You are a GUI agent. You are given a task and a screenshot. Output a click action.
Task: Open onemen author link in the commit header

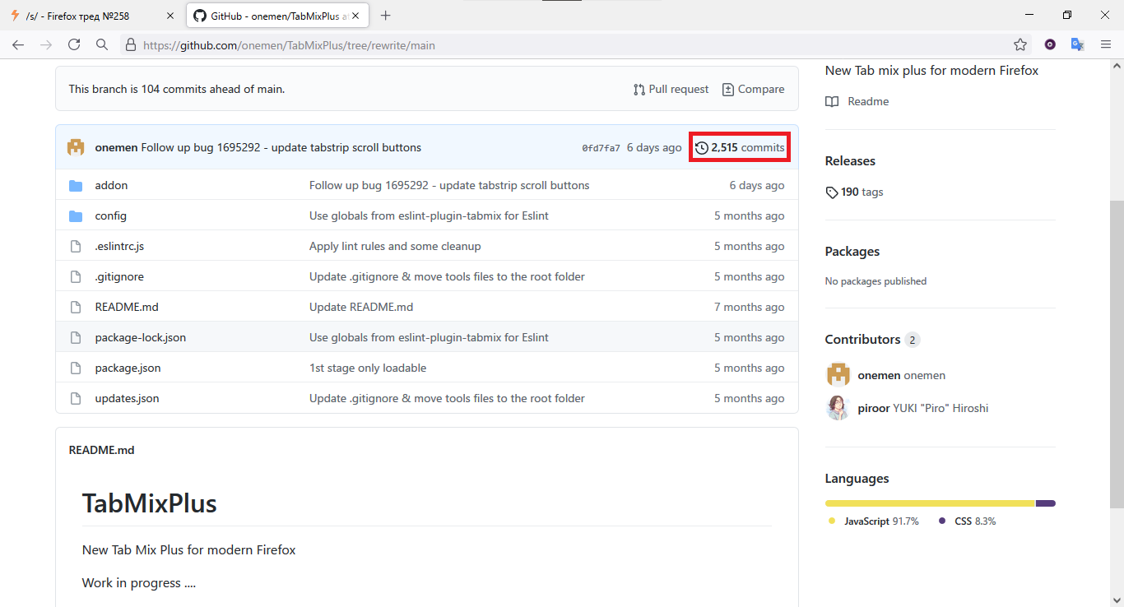click(116, 147)
